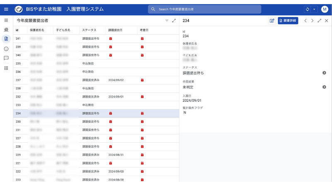Go to the next record with the right chevron
The height and width of the screenshot is (186, 332).
[312, 21]
